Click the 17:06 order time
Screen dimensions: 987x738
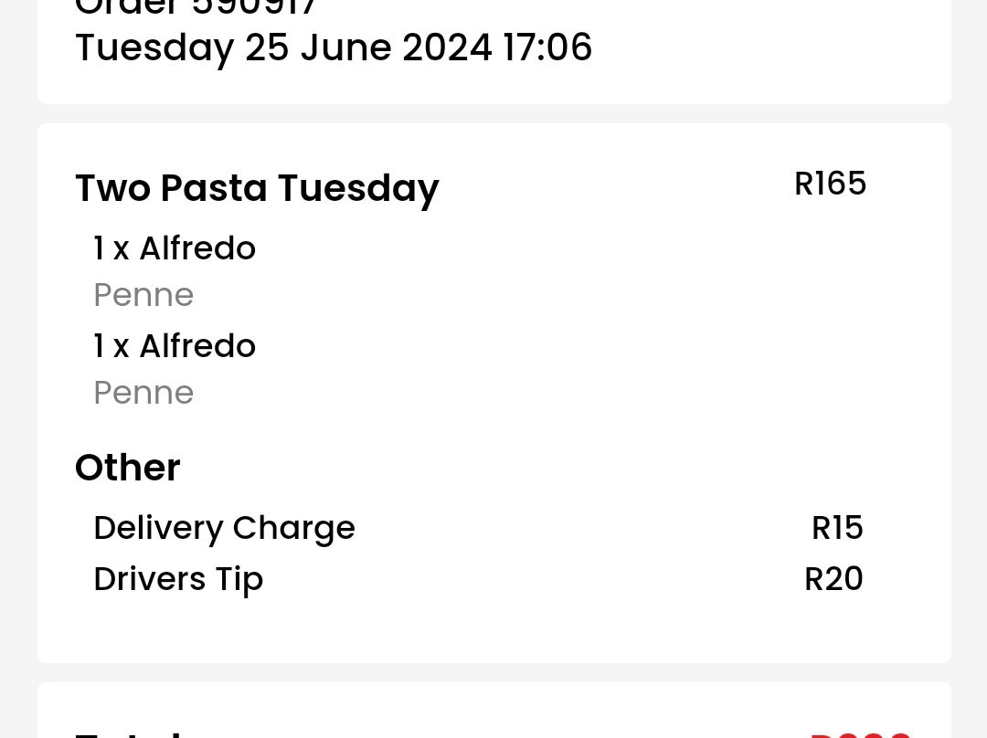[x=547, y=47]
